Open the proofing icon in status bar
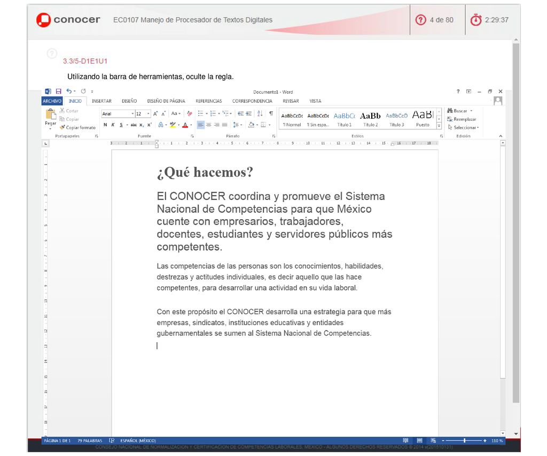The image size is (547, 456). coord(112,440)
